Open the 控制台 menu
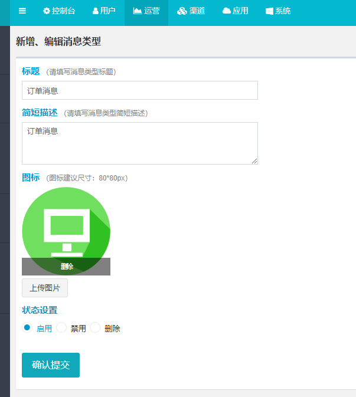 pyautogui.click(x=59, y=11)
